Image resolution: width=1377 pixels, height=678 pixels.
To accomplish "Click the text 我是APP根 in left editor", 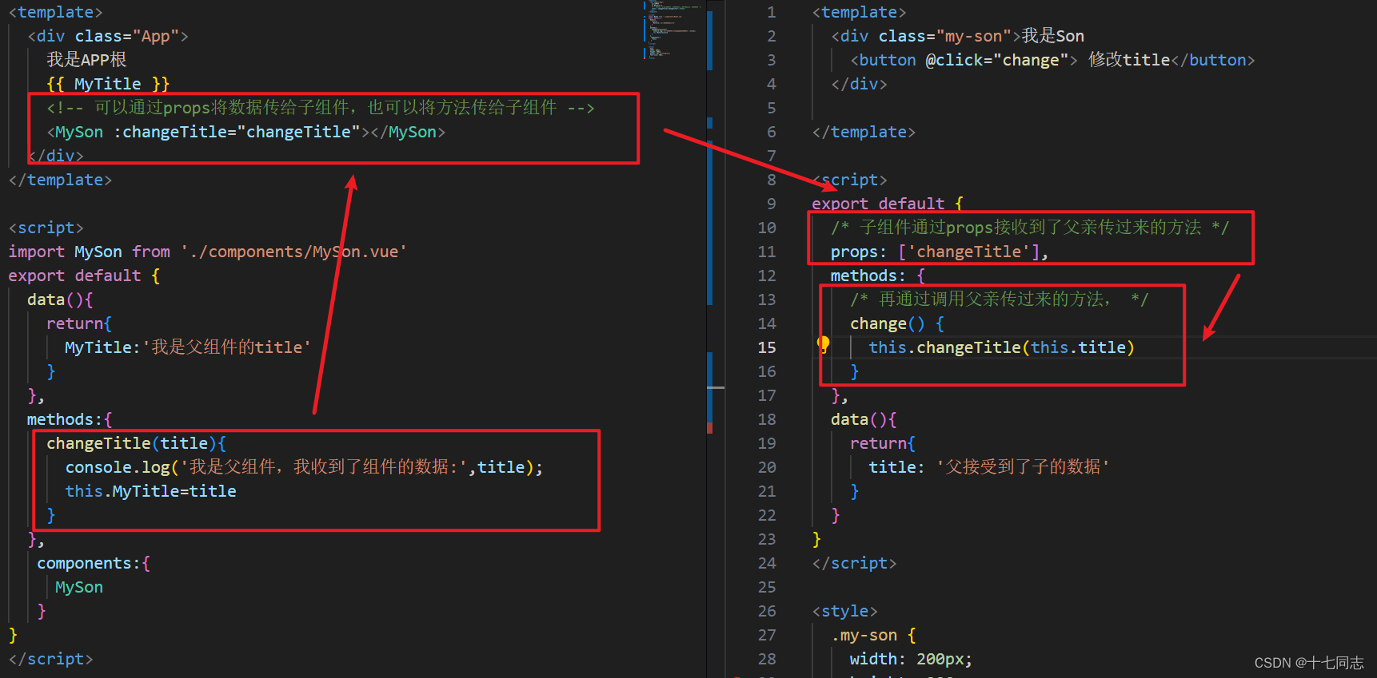I will coord(86,60).
